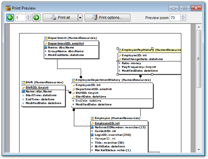Open the Print all dropdown arrow
This screenshot has width=208, height=159.
click(80, 17)
